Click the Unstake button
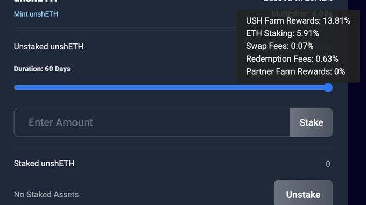366x205 pixels. click(x=303, y=193)
